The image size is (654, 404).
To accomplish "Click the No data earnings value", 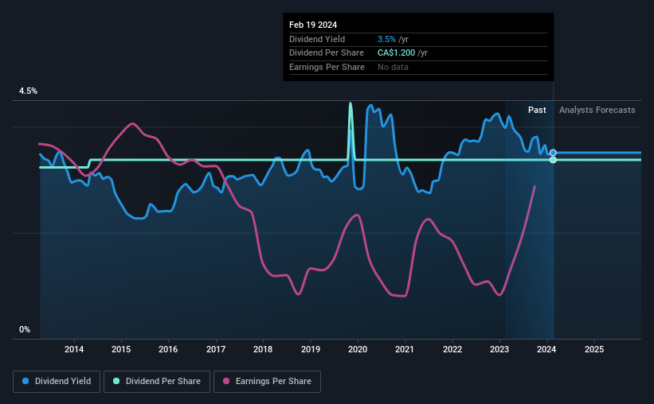I will pos(393,67).
